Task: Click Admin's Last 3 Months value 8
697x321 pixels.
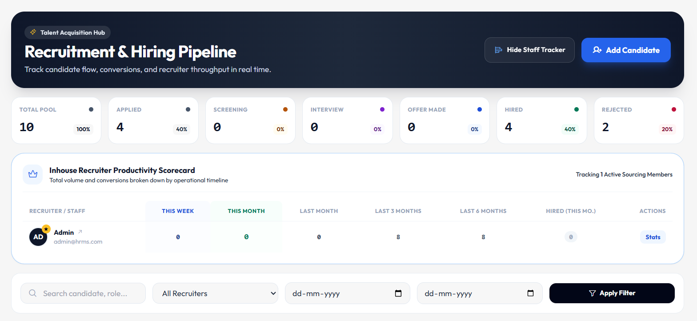Action: [398, 237]
